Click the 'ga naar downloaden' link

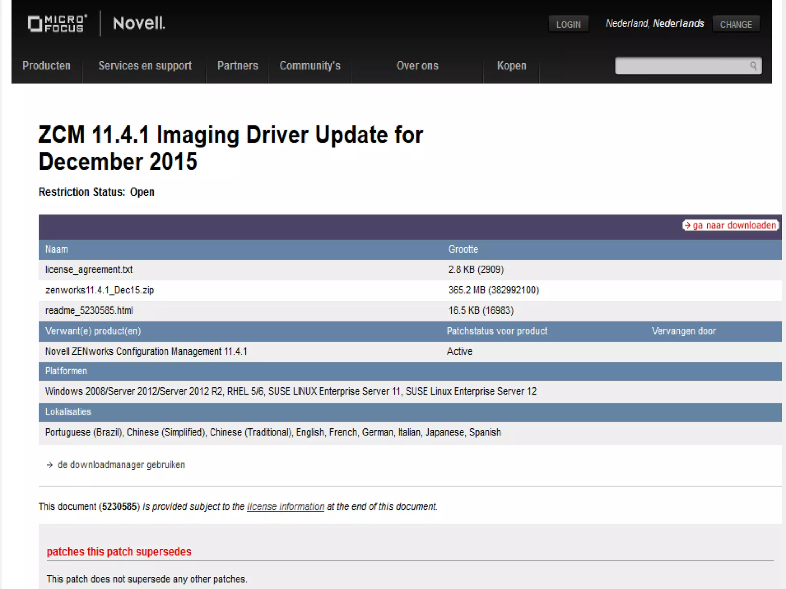point(730,225)
